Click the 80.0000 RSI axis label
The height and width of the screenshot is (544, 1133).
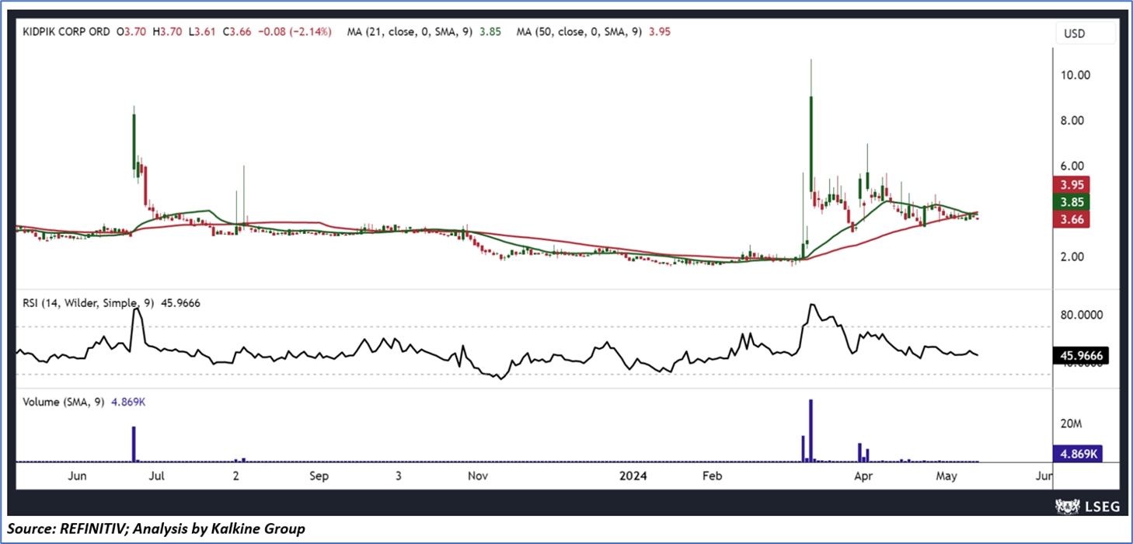pyautogui.click(x=1081, y=316)
